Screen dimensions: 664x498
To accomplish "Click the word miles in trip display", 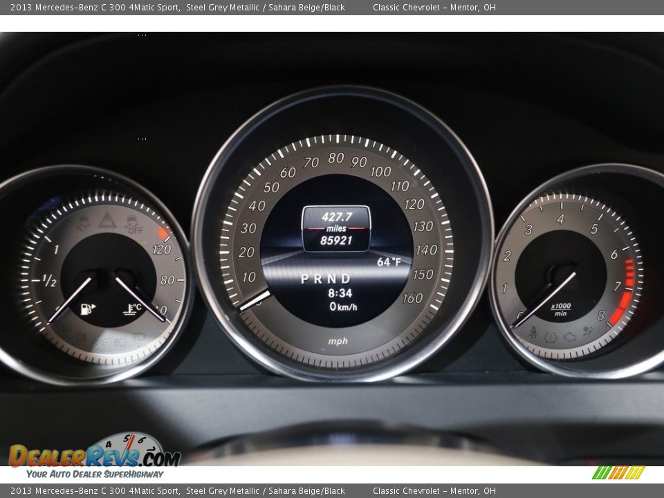I will point(336,229).
